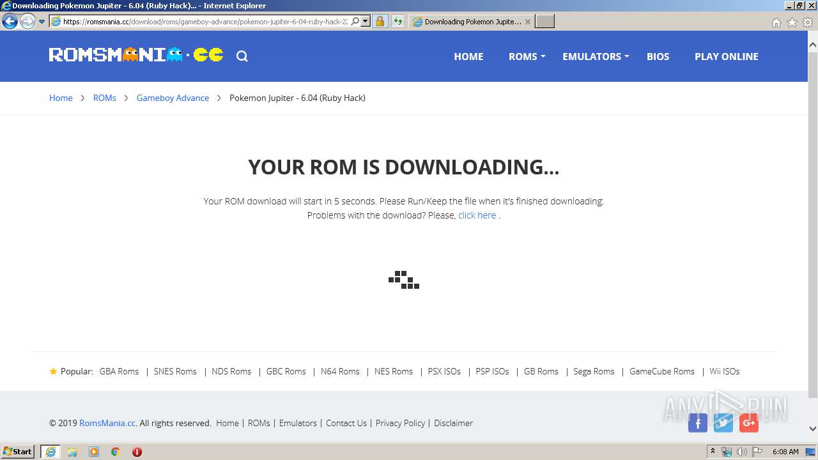Click the browser Forward arrow button

tap(27, 22)
